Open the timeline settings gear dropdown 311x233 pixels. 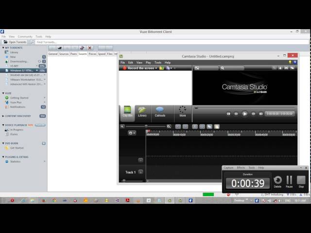pos(132,133)
